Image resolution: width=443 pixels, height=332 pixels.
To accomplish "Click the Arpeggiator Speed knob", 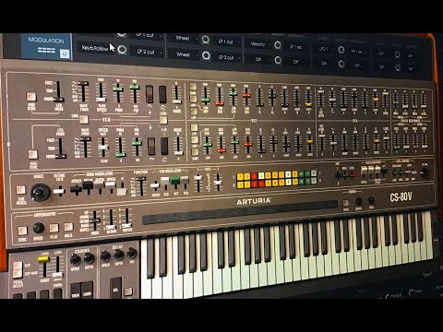I will point(38,228).
